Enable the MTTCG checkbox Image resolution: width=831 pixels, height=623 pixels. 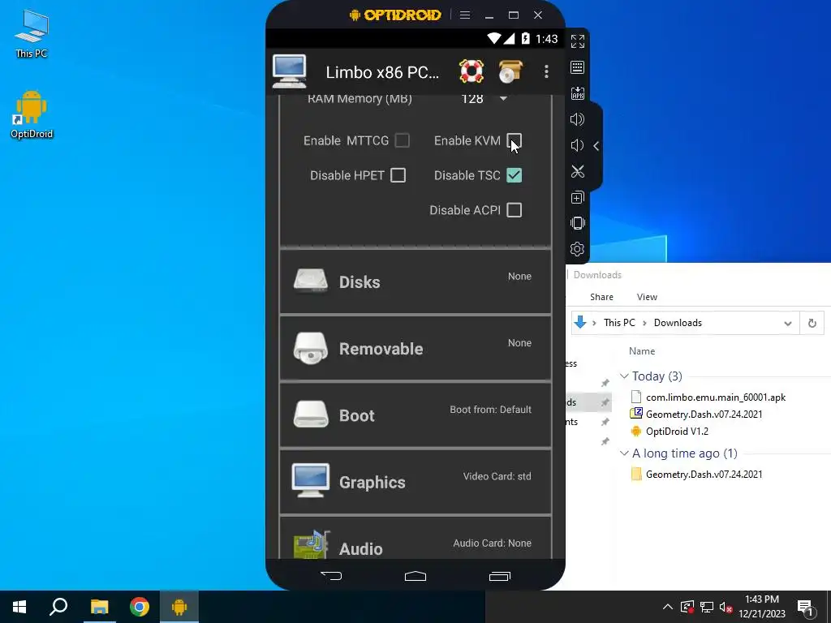(403, 140)
